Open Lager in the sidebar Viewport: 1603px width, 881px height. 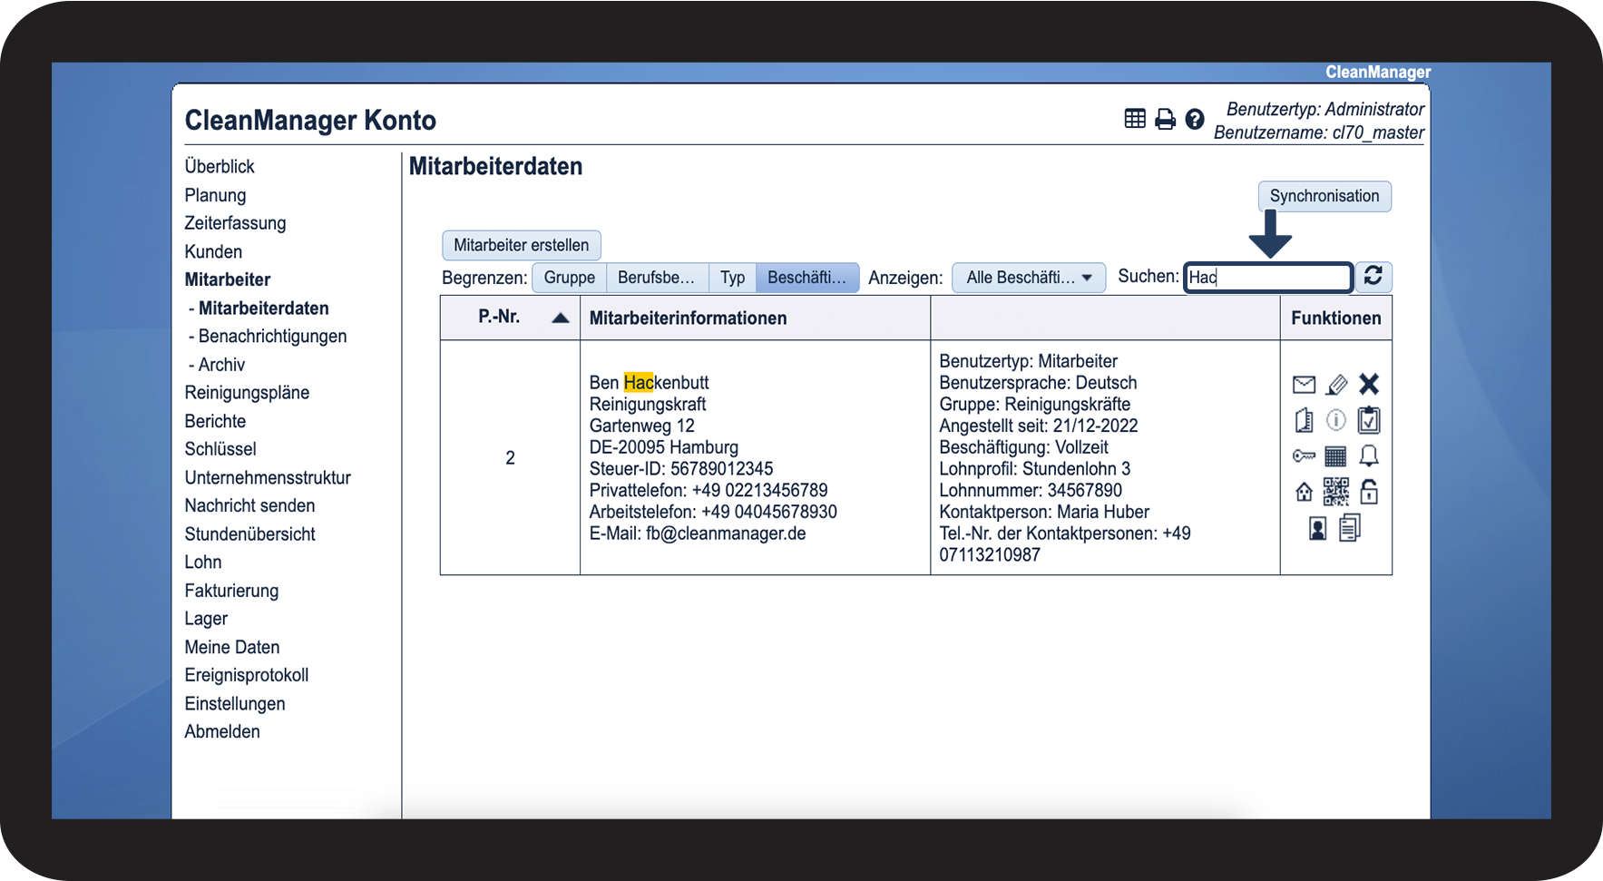pyautogui.click(x=206, y=619)
